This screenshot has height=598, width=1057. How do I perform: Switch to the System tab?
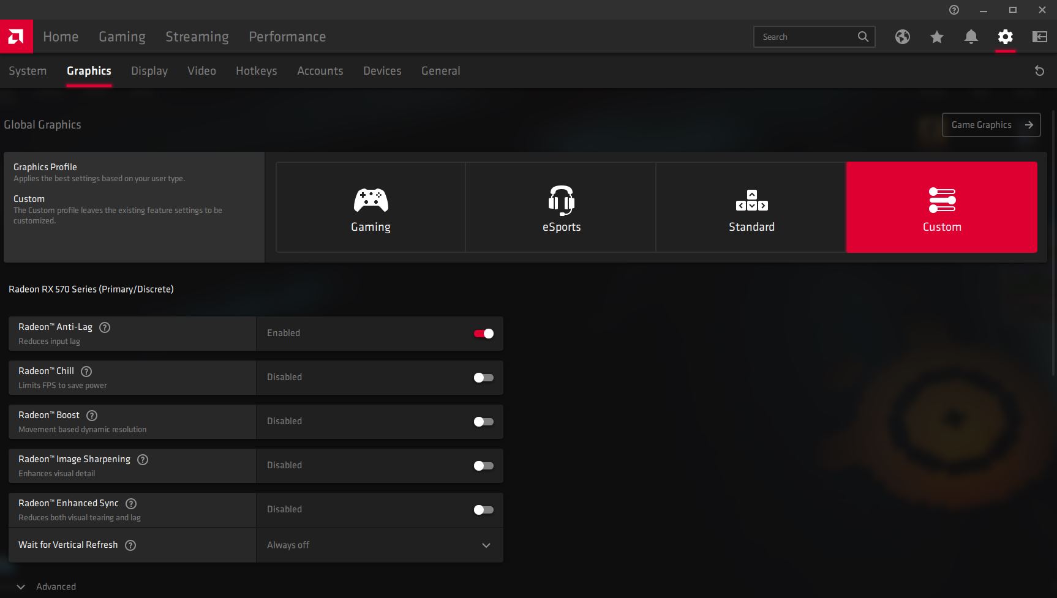point(28,71)
